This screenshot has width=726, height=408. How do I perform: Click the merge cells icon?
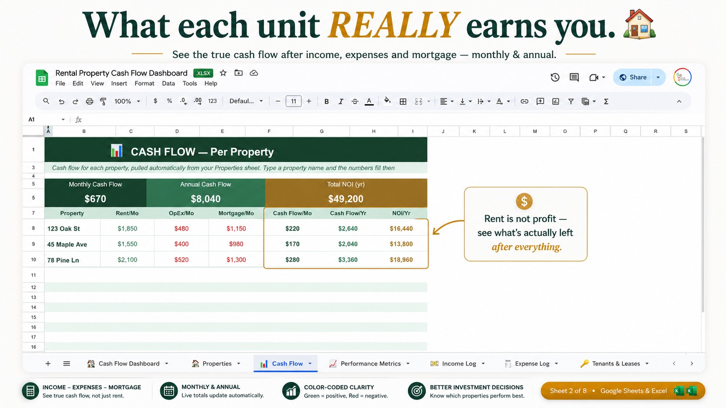(x=419, y=101)
